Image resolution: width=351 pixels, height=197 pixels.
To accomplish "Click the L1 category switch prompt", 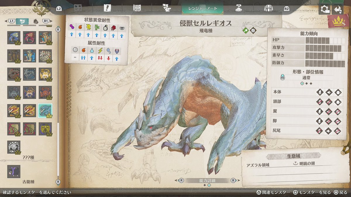I will (11, 21).
